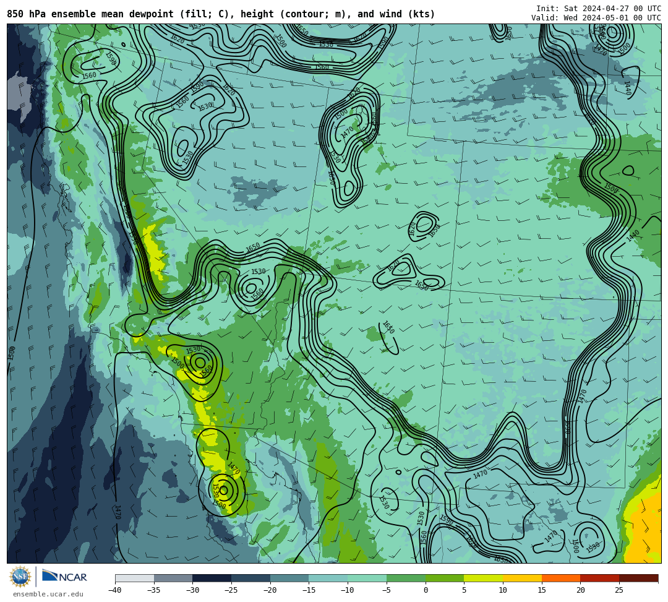Click the 25 colorbar label
668x602 pixels.
coord(619,590)
